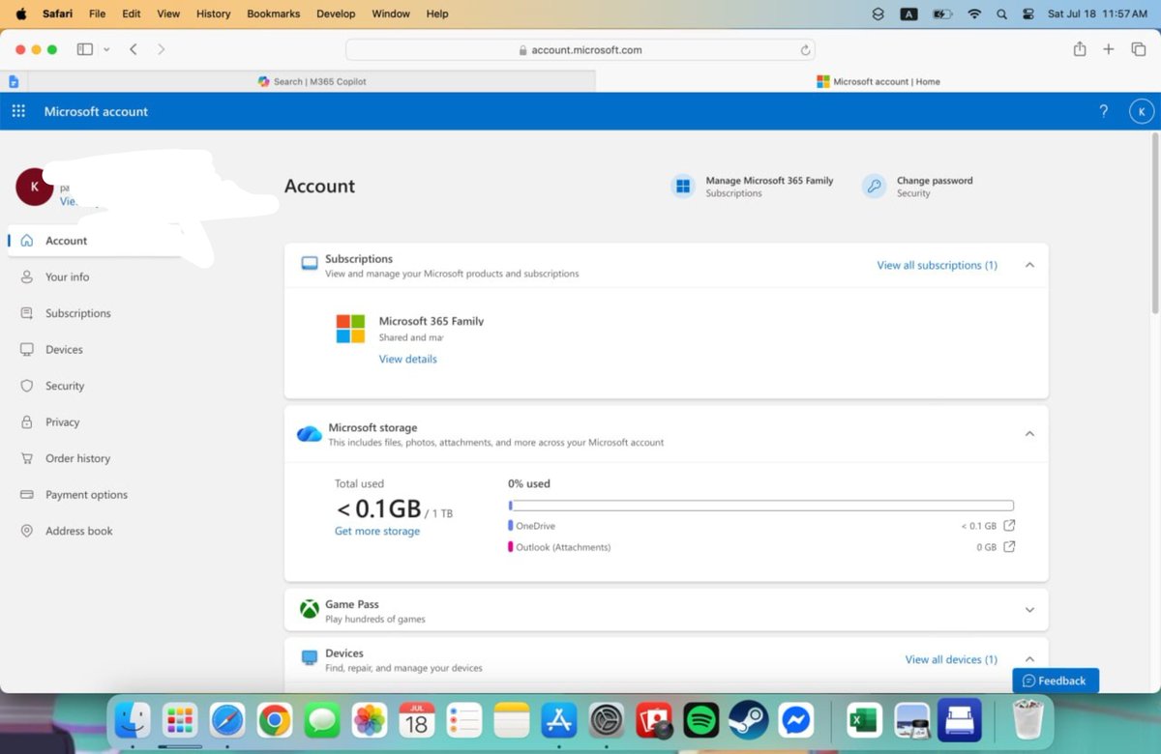Open Outlook (Attachments) external link icon
This screenshot has height=754, width=1161.
click(1009, 547)
